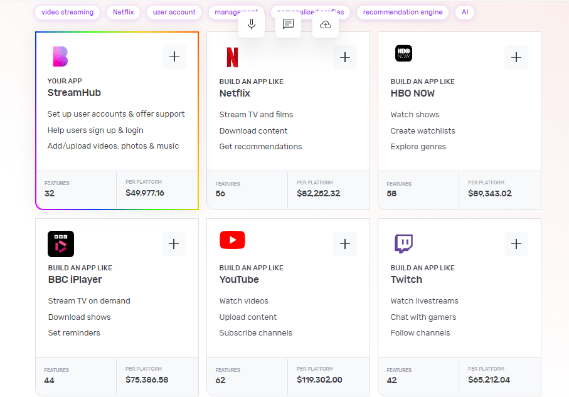Add the HBO NOW app via plus button
The image size is (569, 397).
(x=516, y=57)
